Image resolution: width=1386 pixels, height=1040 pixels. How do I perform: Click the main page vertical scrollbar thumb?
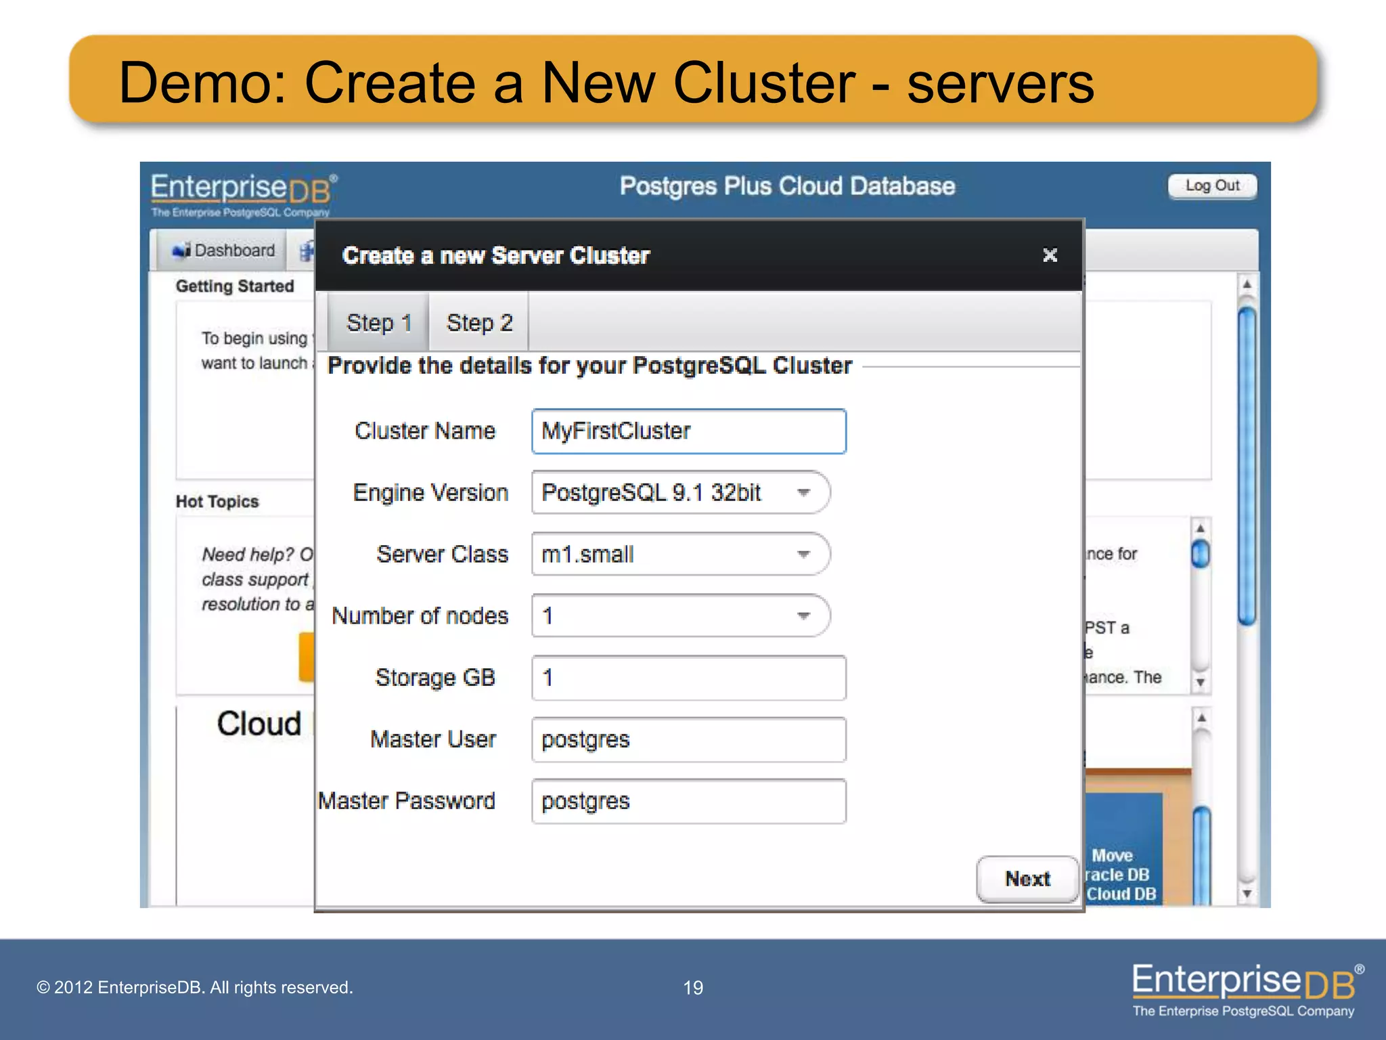(1247, 466)
